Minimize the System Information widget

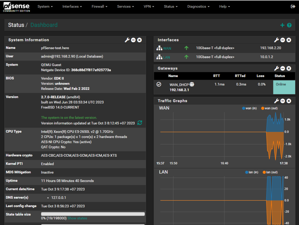[133, 40]
